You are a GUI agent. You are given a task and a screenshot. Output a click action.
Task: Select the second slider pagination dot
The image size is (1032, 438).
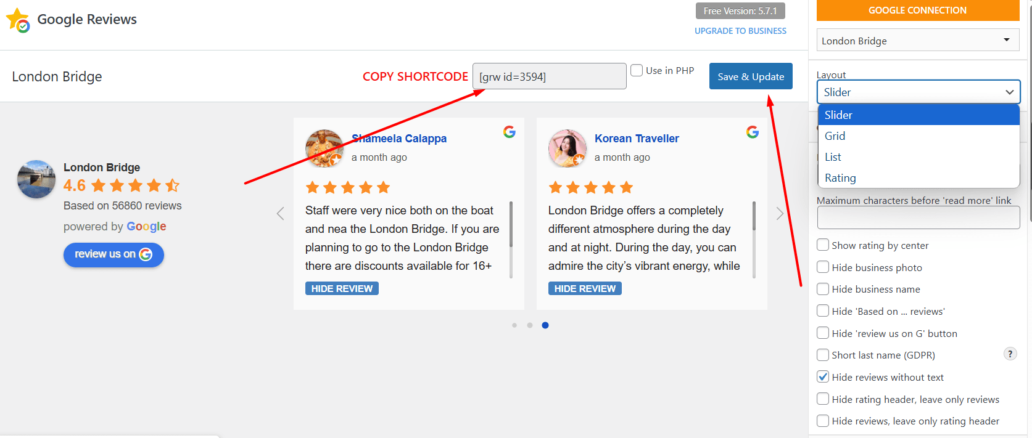pos(530,325)
